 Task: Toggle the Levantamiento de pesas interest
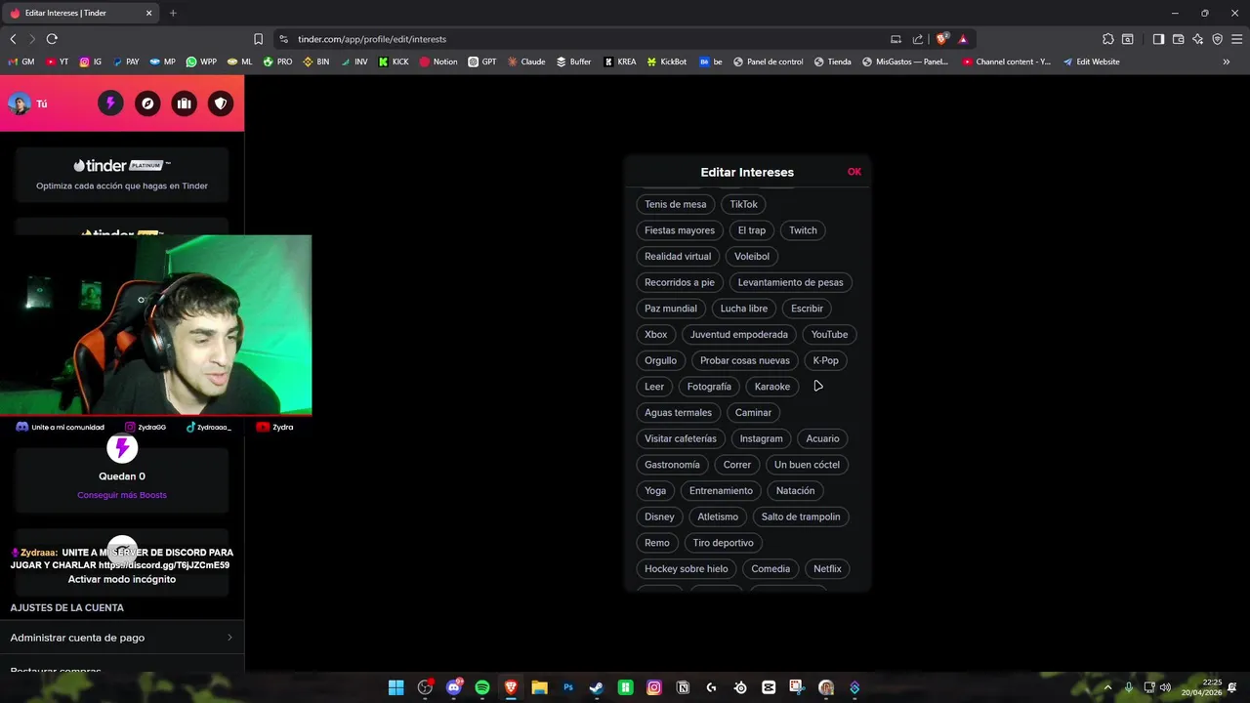(790, 282)
